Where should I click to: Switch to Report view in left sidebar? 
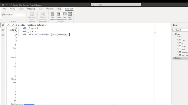point(3,25)
